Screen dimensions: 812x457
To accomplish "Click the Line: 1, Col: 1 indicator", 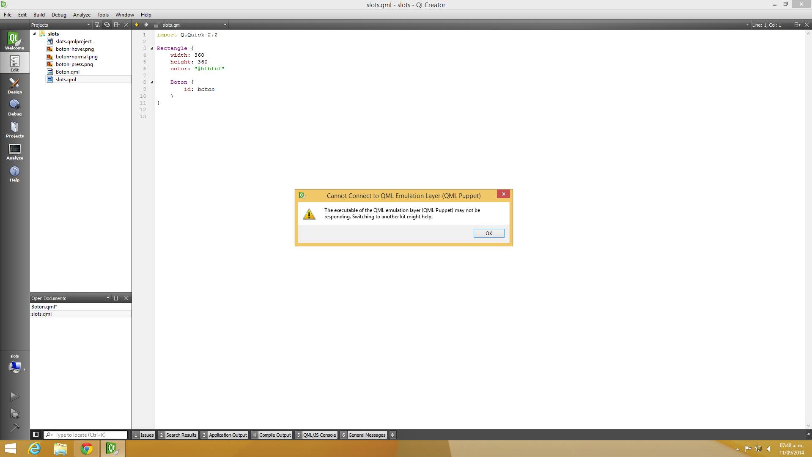I will pyautogui.click(x=766, y=25).
